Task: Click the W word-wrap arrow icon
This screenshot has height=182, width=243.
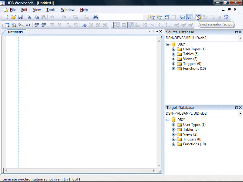Action: point(28,25)
